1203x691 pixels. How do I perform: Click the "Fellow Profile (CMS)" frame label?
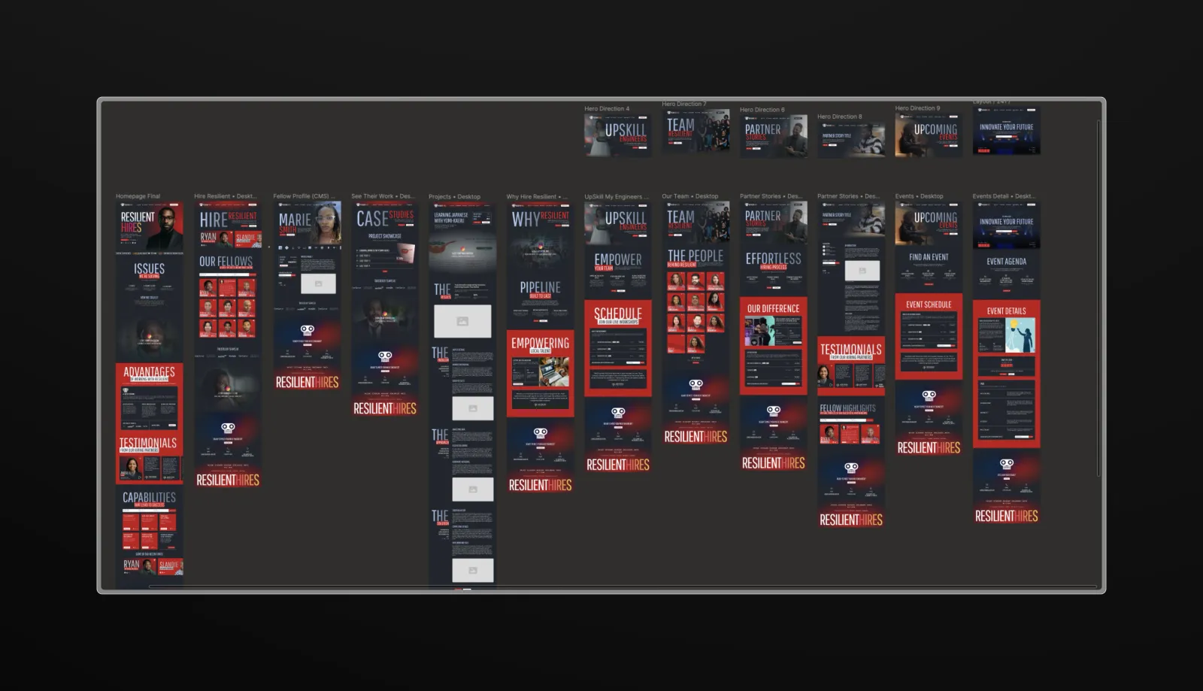tap(304, 196)
